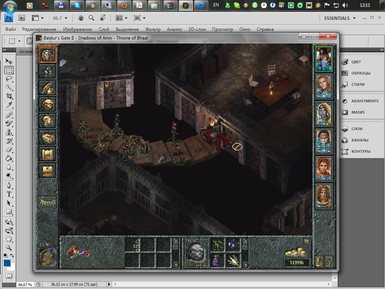This screenshot has height=289, width=385.
Task: Open the journal quill button in game
Action: pos(47,88)
